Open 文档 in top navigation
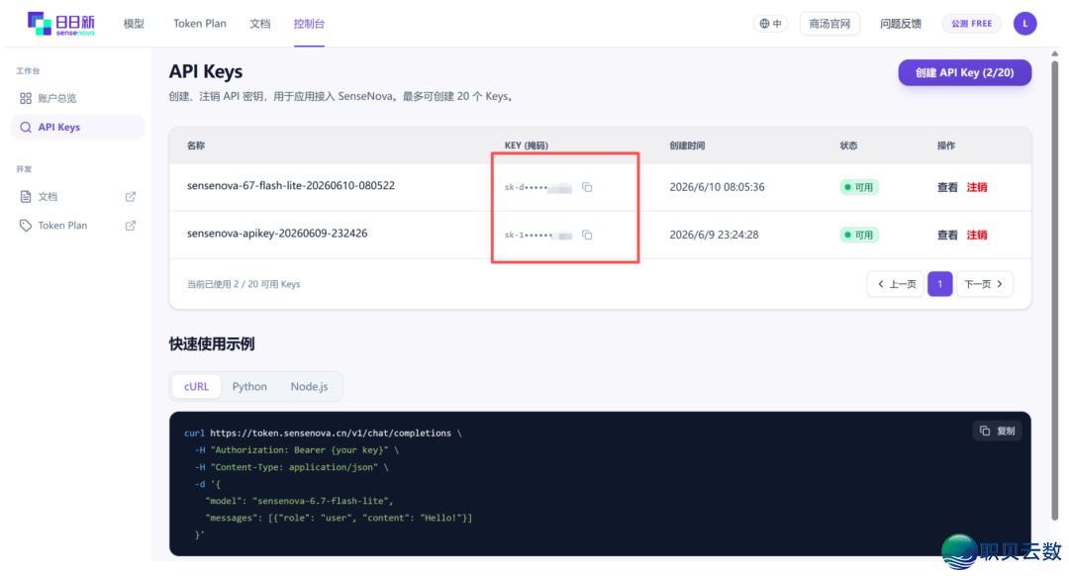 259,23
